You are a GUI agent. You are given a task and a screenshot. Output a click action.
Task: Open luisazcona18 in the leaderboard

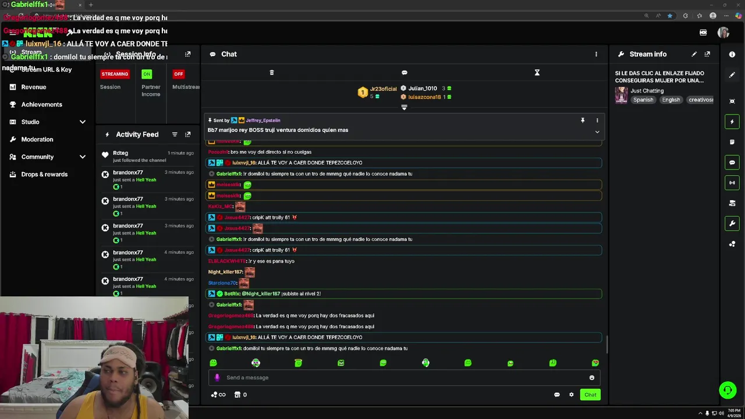[424, 97]
